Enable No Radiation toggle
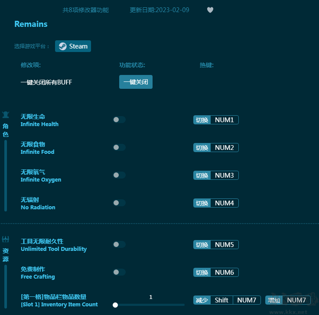Viewport: 319px width, 315px height. click(119, 203)
